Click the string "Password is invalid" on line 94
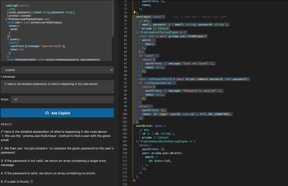This screenshot has width=288, height=186. click(x=199, y=91)
